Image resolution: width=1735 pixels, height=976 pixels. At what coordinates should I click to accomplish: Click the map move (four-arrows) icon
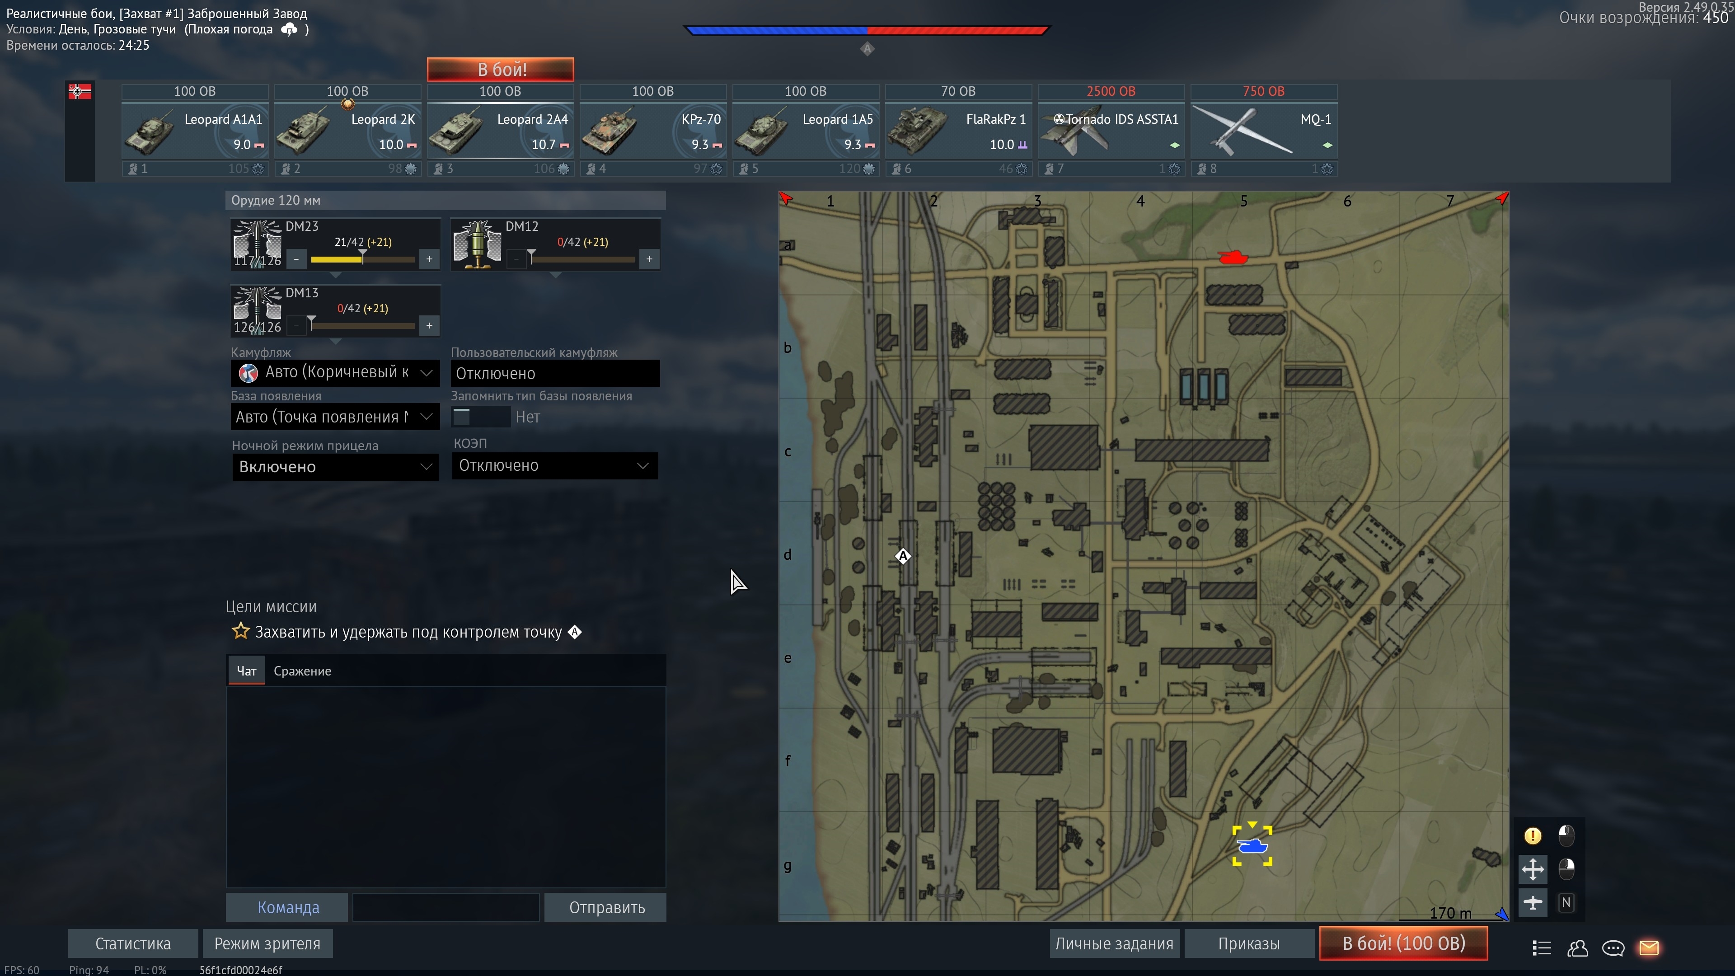[1532, 869]
